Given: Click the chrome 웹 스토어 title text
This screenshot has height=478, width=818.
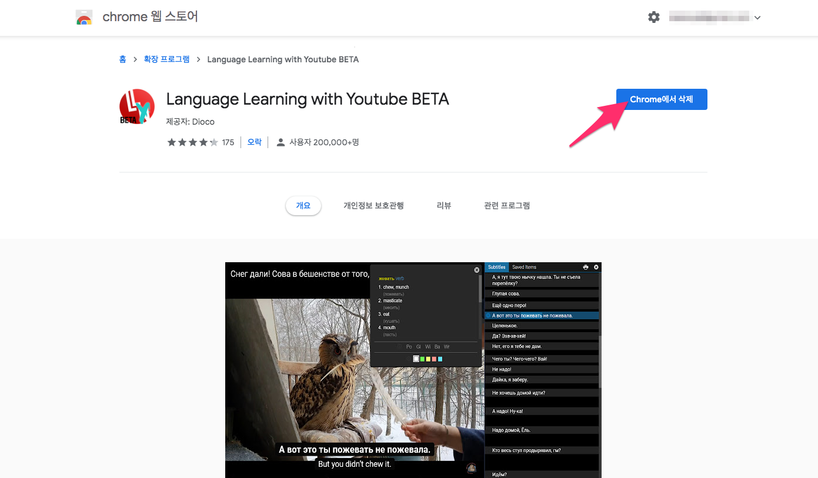Looking at the screenshot, I should 151,17.
